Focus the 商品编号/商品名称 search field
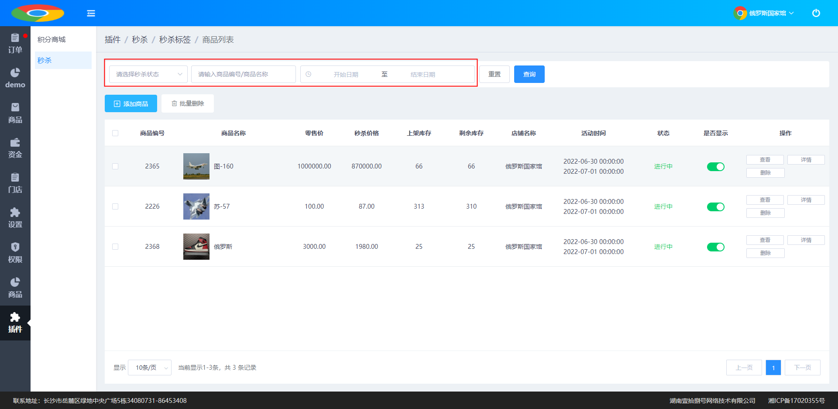838x409 pixels. click(x=244, y=74)
